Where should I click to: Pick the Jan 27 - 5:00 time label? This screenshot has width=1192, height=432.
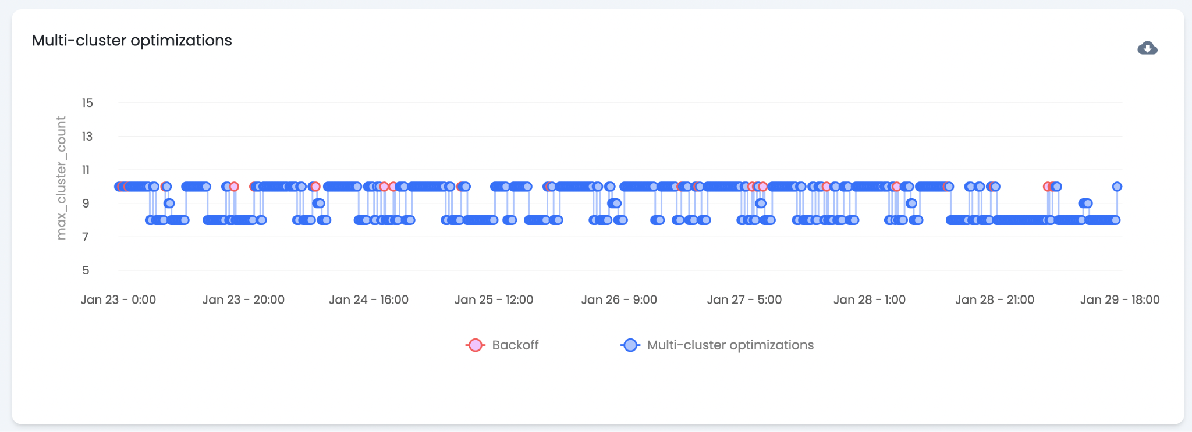pyautogui.click(x=744, y=300)
